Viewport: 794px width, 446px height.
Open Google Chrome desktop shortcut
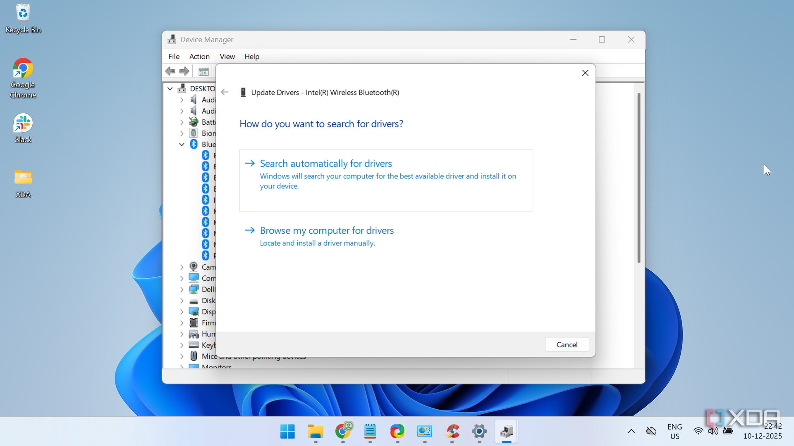pyautogui.click(x=23, y=78)
